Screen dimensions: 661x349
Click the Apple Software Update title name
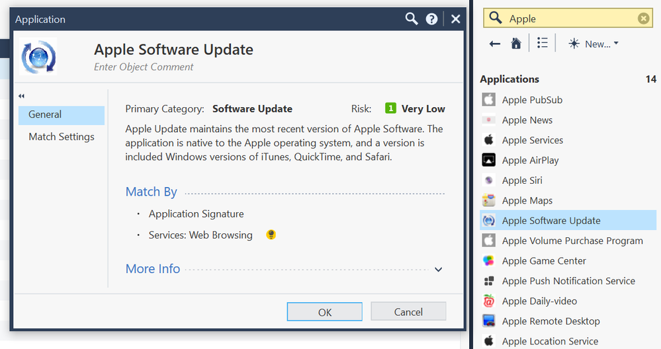(173, 50)
